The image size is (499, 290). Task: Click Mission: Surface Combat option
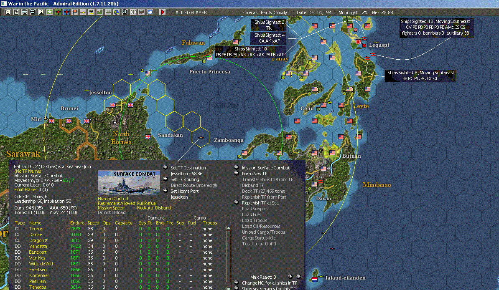pos(266,168)
